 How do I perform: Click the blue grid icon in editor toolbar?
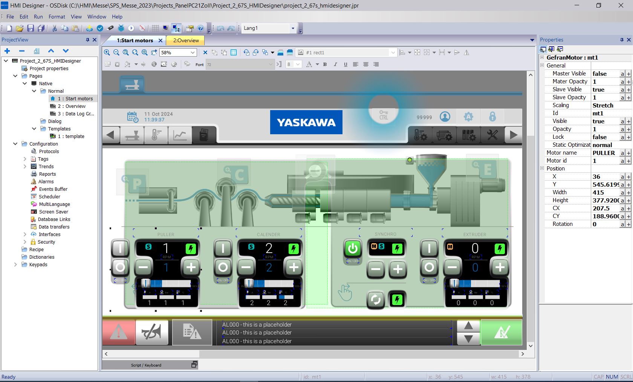pos(234,52)
